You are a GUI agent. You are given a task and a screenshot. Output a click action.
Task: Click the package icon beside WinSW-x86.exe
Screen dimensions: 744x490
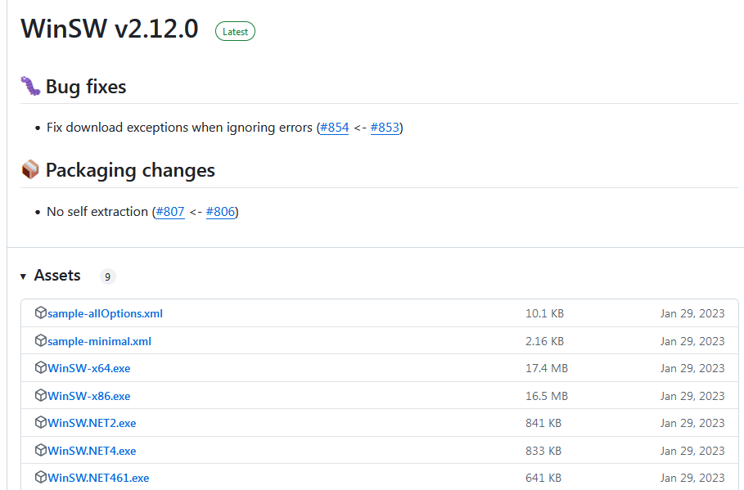41,395
